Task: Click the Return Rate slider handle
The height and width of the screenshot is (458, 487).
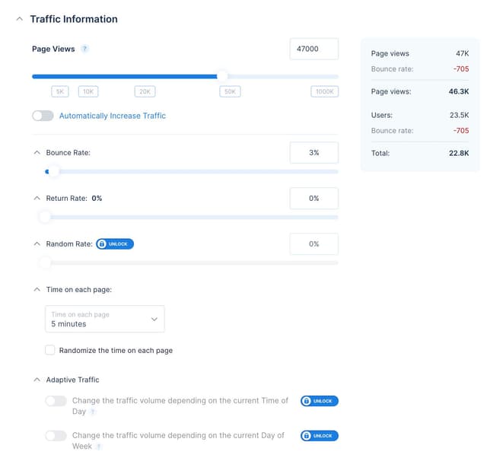Action: pyautogui.click(x=45, y=217)
